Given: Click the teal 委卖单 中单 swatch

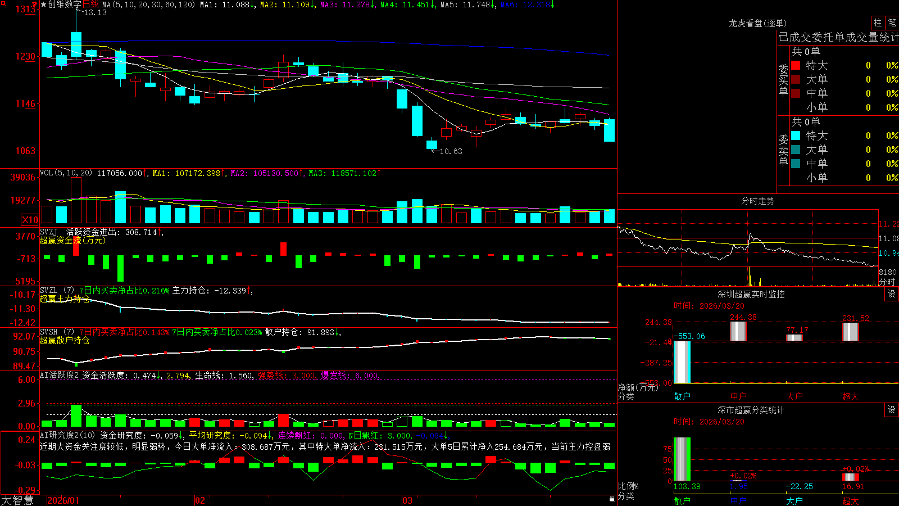Looking at the screenshot, I should pyautogui.click(x=796, y=164).
